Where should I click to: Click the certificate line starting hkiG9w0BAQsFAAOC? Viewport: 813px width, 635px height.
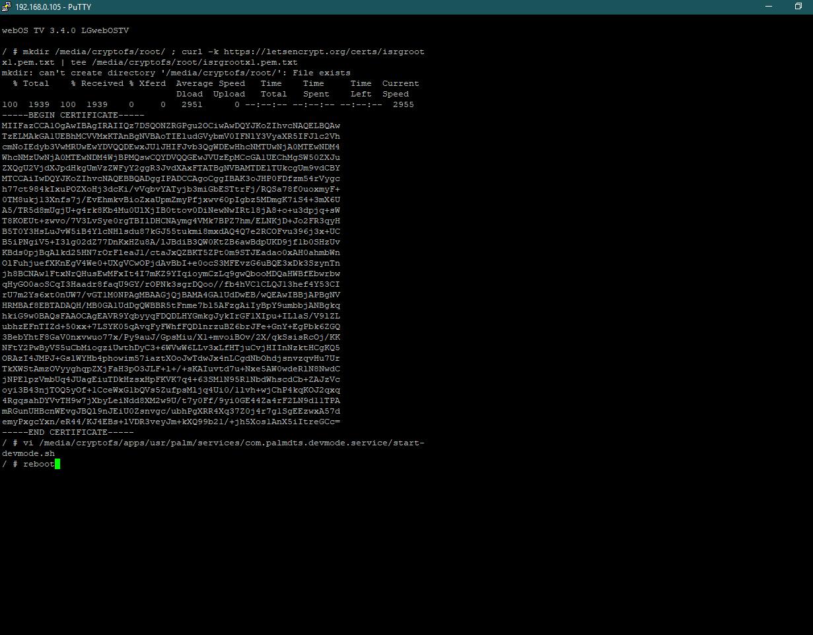(171, 316)
